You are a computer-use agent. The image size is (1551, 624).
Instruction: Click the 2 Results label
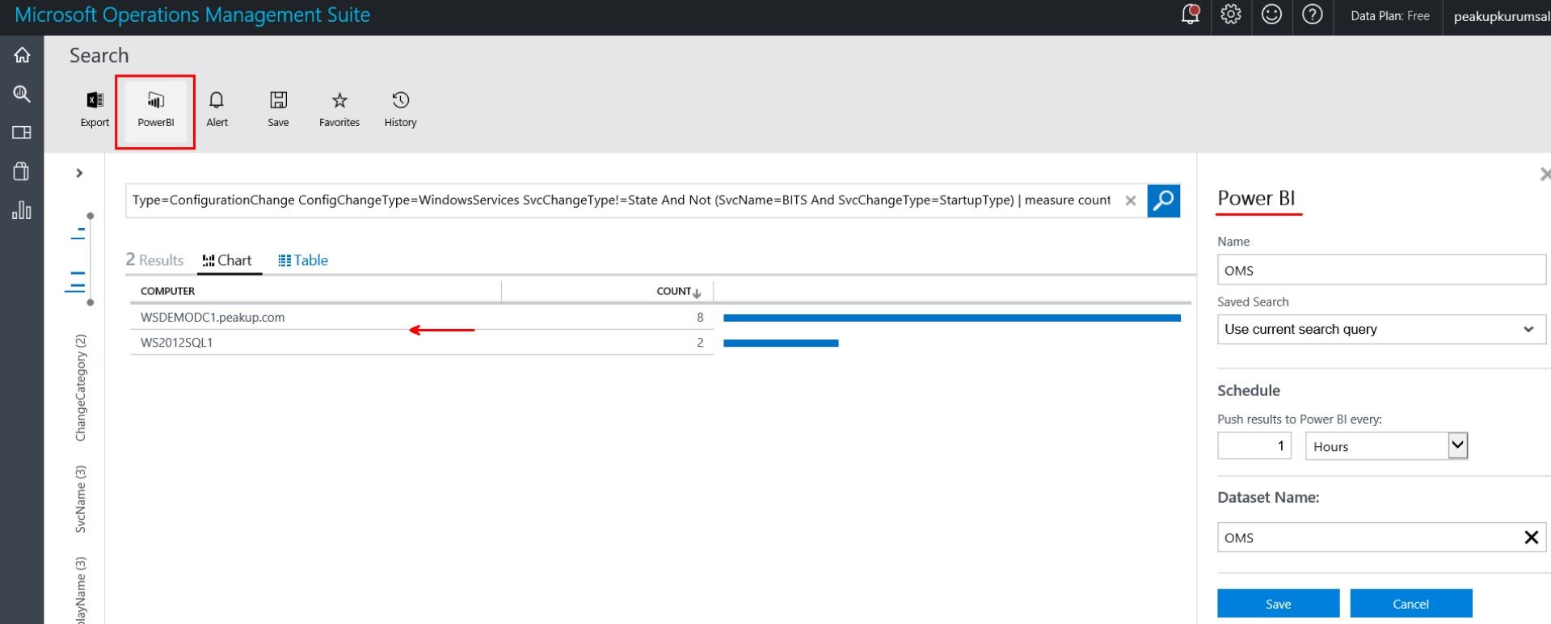coord(154,260)
